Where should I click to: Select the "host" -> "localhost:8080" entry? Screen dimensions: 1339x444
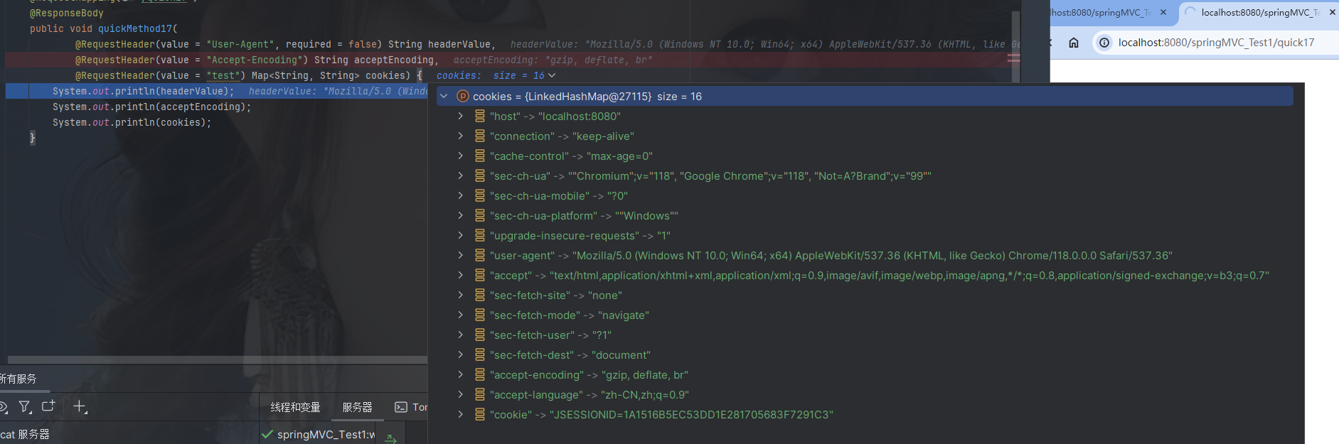[555, 117]
